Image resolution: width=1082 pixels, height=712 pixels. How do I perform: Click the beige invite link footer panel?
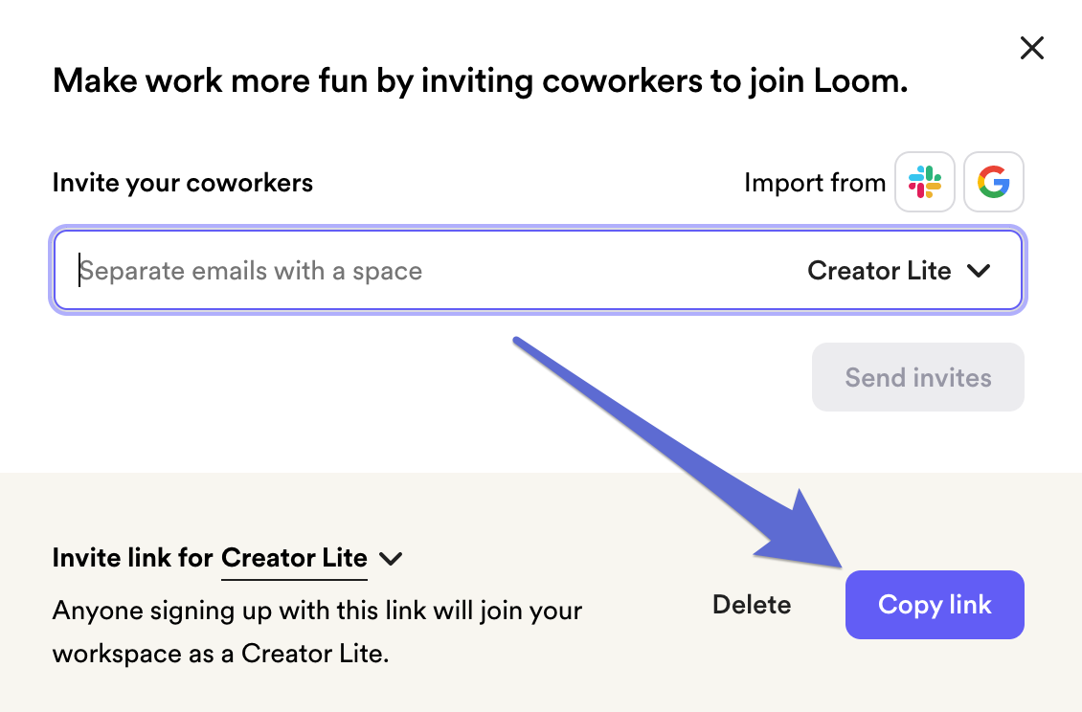point(541,592)
